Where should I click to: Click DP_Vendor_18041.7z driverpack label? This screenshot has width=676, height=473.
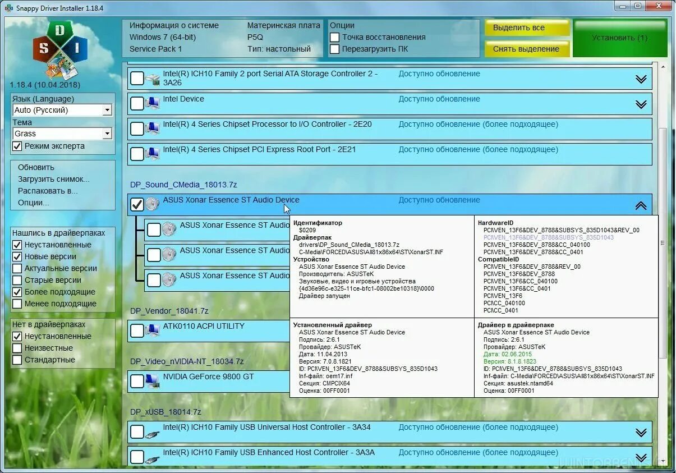(169, 311)
